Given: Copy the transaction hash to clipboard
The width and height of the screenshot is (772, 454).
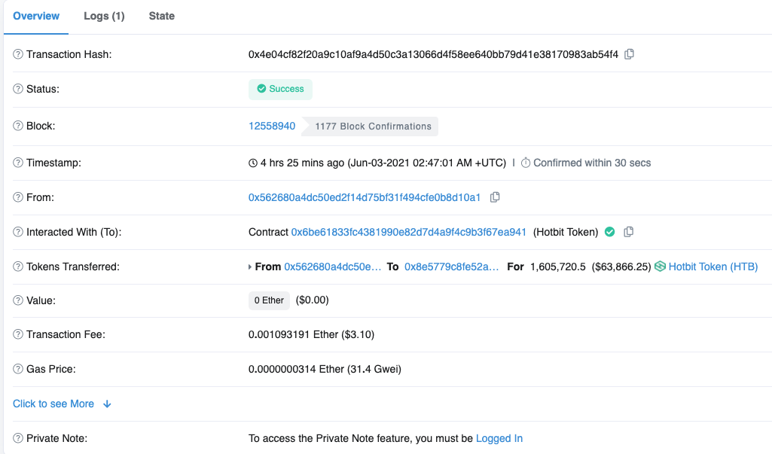Looking at the screenshot, I should [x=630, y=54].
